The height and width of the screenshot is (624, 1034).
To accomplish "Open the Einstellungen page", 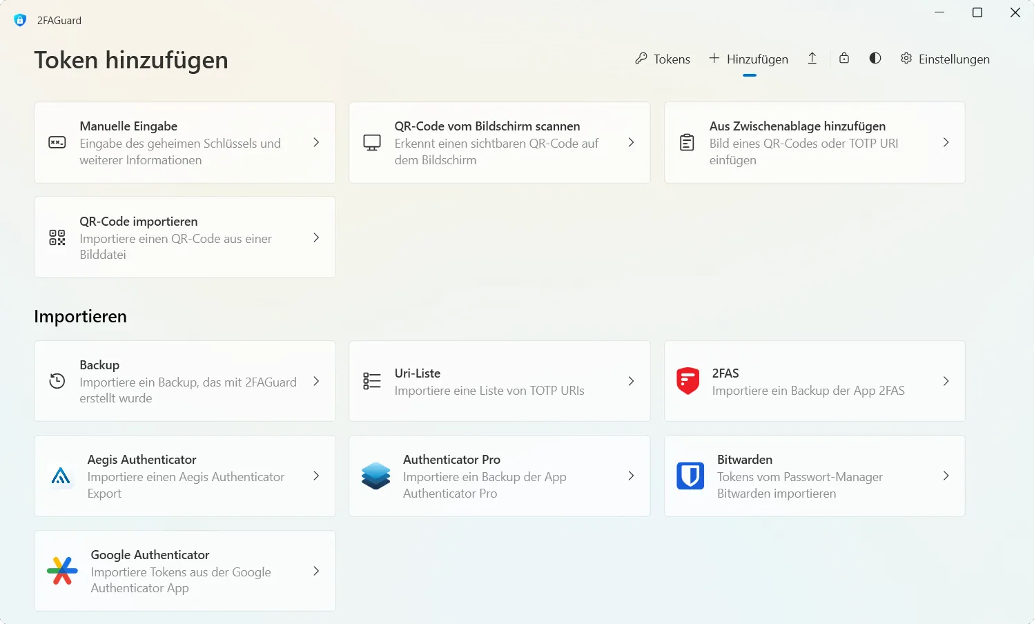I will tap(945, 59).
